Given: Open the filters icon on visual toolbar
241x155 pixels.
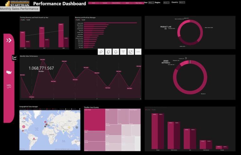Looking at the screenshot, I should (x=123, y=52).
